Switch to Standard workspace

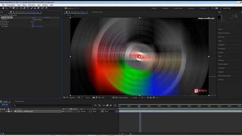(165, 8)
